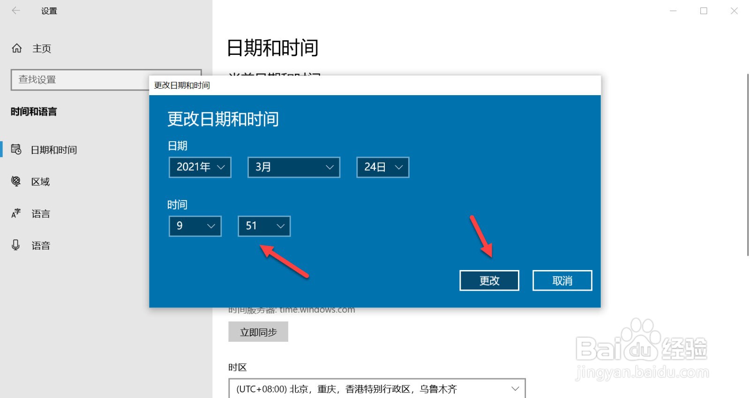Open the month dropdown showing 3月
This screenshot has height=398, width=750.
(294, 167)
